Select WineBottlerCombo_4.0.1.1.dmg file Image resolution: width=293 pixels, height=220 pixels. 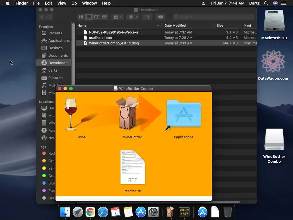(x=166, y=43)
